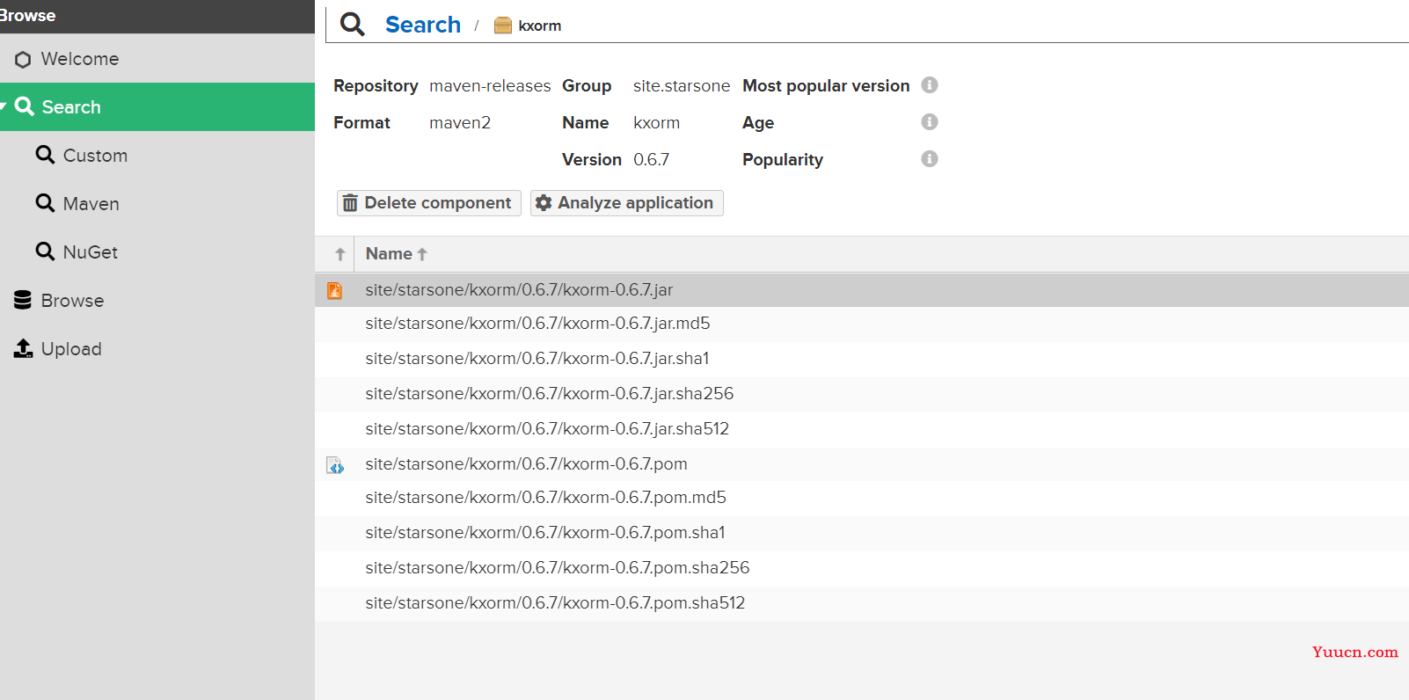Image resolution: width=1409 pixels, height=700 pixels.
Task: Show info icon for Age
Action: click(x=930, y=122)
